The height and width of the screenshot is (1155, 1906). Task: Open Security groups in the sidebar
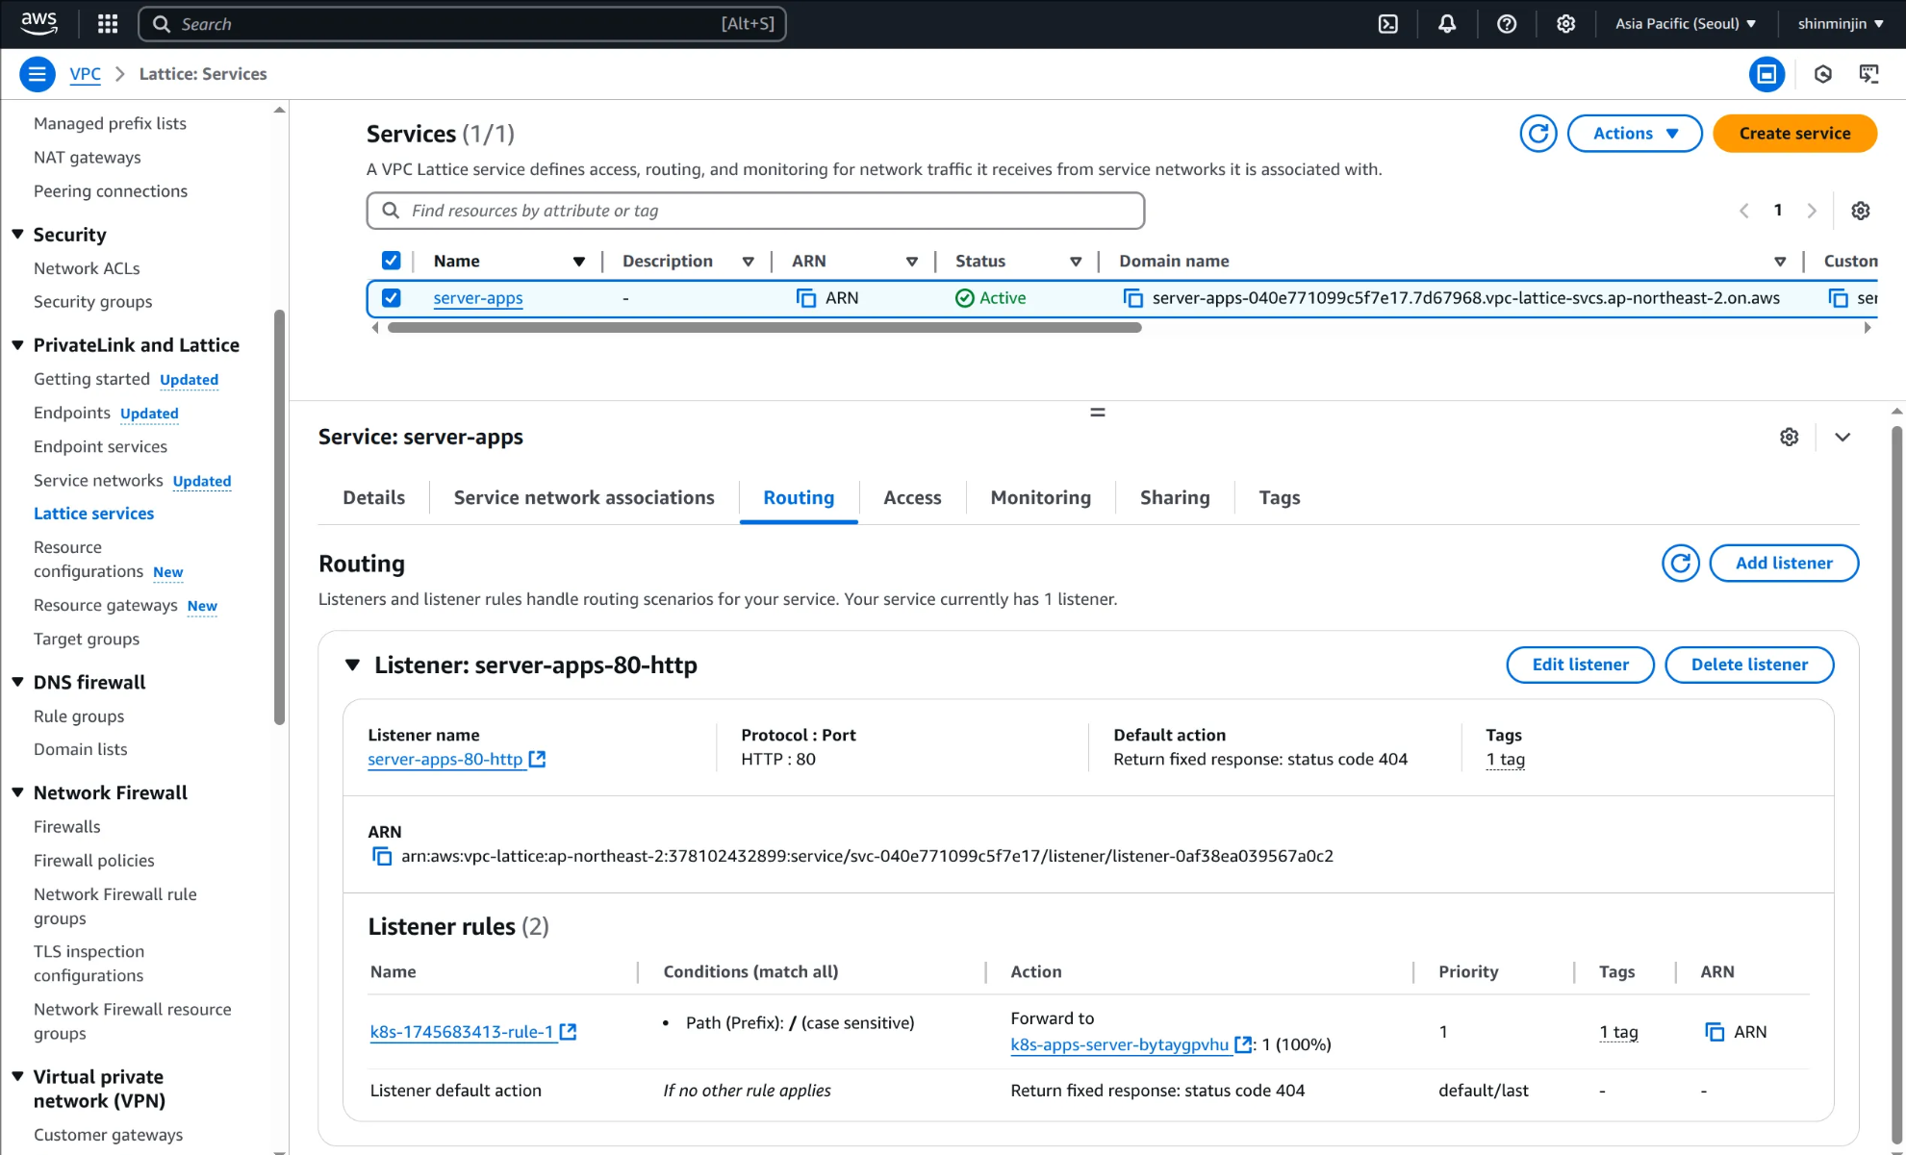tap(92, 302)
